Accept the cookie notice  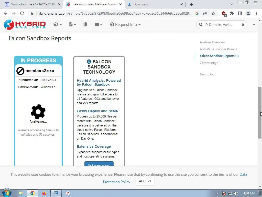pyautogui.click(x=145, y=181)
